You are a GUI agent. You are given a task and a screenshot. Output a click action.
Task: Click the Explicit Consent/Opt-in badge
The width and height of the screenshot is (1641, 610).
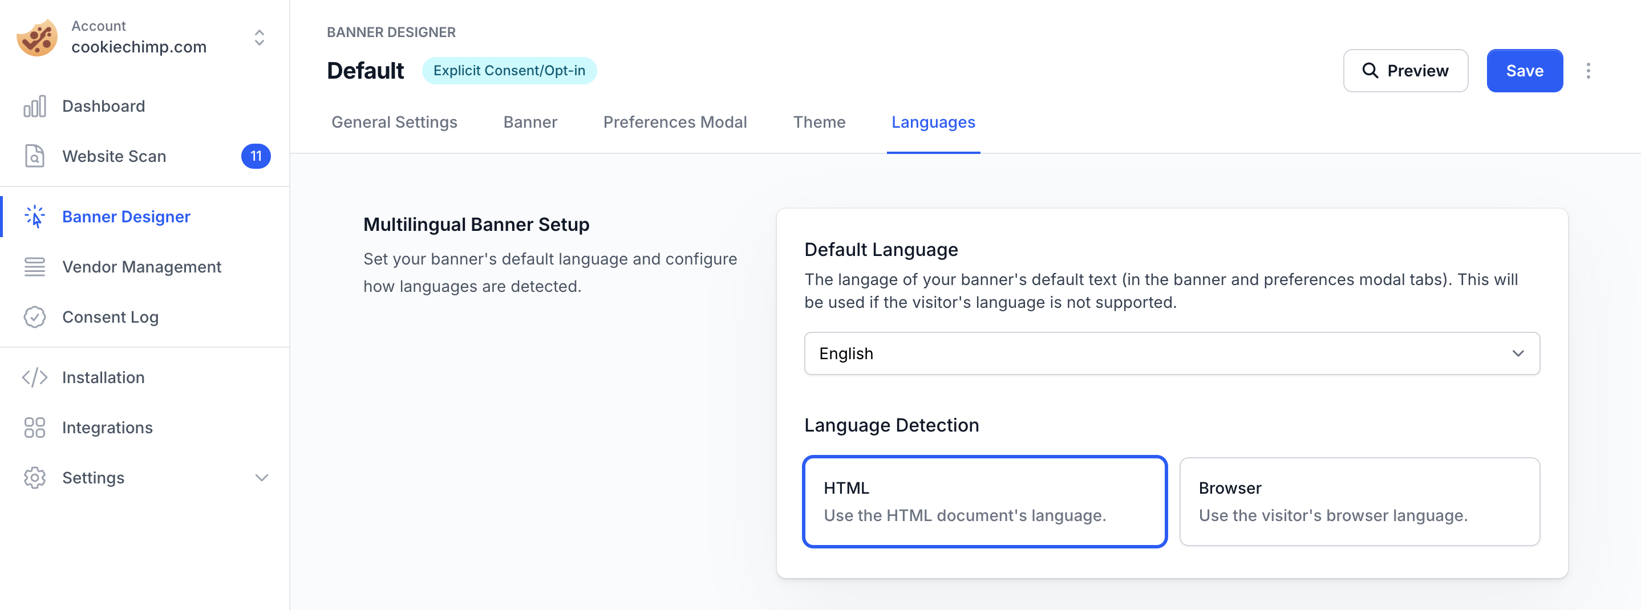509,71
